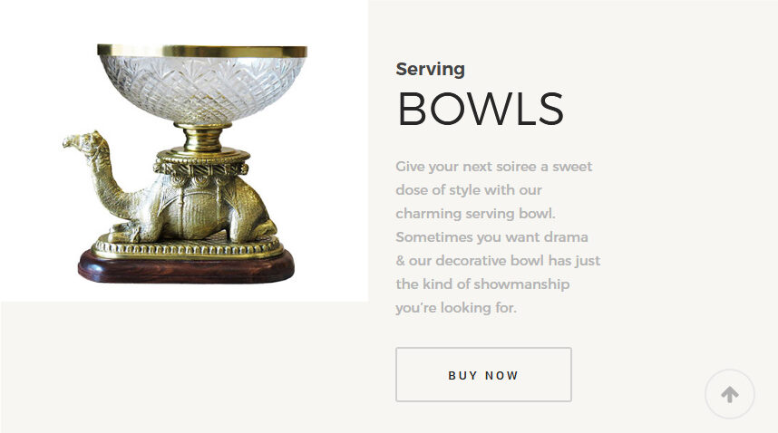Click the scroll-to-top arrow icon

[730, 395]
